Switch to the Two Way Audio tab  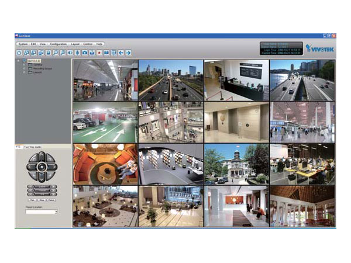[x=33, y=147]
